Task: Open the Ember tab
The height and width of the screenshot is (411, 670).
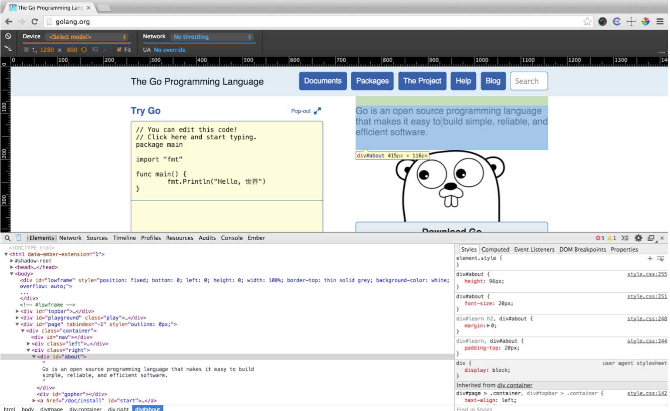Action: click(x=256, y=238)
